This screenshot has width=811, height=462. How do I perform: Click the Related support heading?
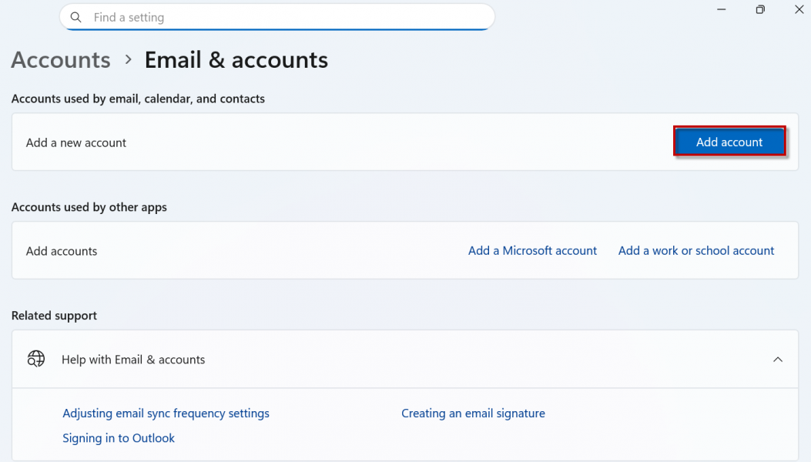(x=54, y=316)
